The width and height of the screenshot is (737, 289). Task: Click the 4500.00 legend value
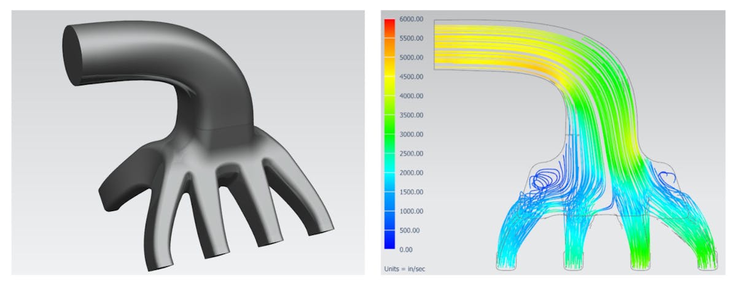tap(411, 77)
